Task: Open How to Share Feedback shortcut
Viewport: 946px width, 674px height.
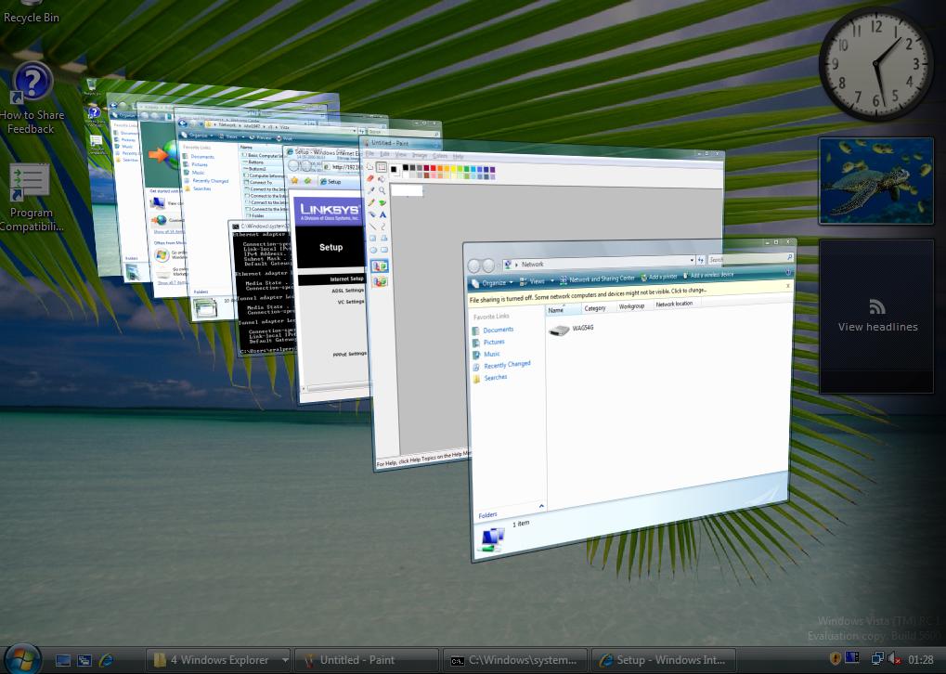Action: (x=32, y=99)
